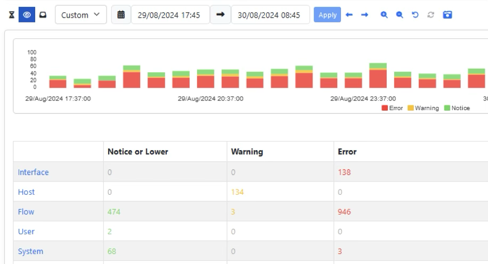Edit the start date field 29/08/2024 17:45
488x264 pixels.
[170, 14]
